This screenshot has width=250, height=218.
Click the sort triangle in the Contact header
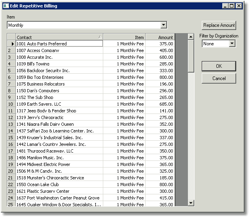(x=100, y=37)
